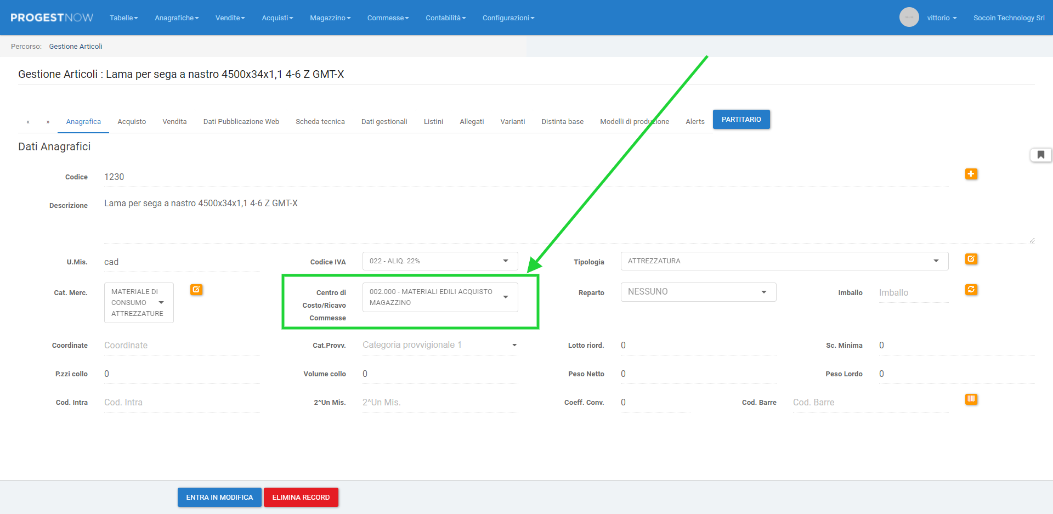Open the Cat.Provv. category dropdown
Screen dimensions: 1053x514
pos(440,345)
